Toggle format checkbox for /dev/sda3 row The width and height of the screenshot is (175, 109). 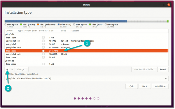pyautogui.click(x=43, y=48)
